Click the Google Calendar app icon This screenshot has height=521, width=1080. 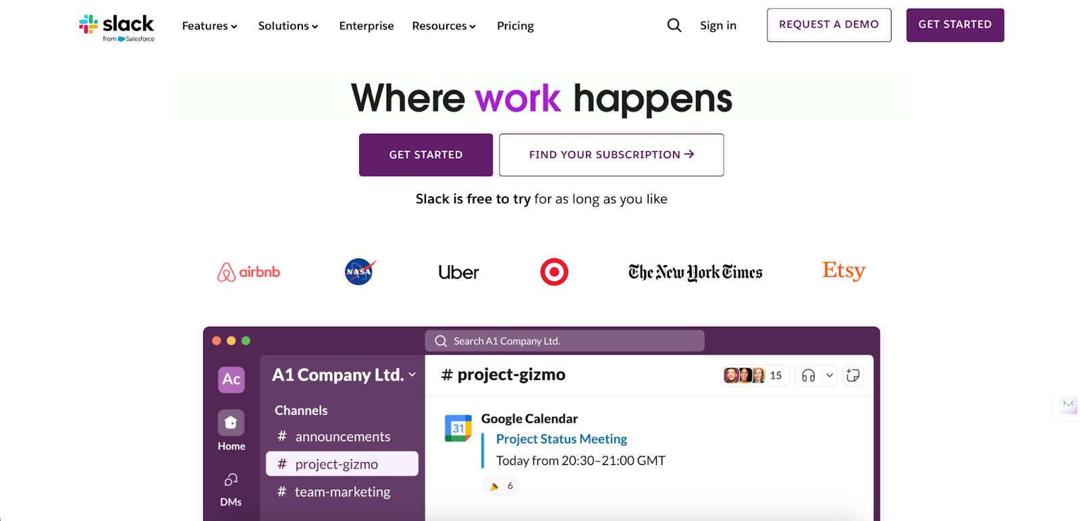[x=458, y=429]
